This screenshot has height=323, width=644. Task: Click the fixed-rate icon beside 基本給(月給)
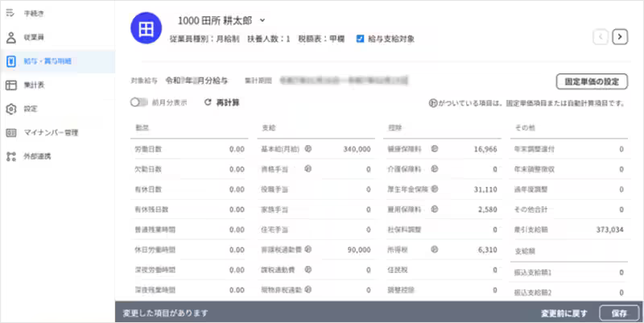(x=309, y=149)
